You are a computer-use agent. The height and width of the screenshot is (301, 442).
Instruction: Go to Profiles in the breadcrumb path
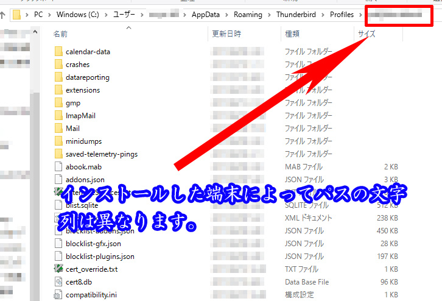click(x=342, y=15)
